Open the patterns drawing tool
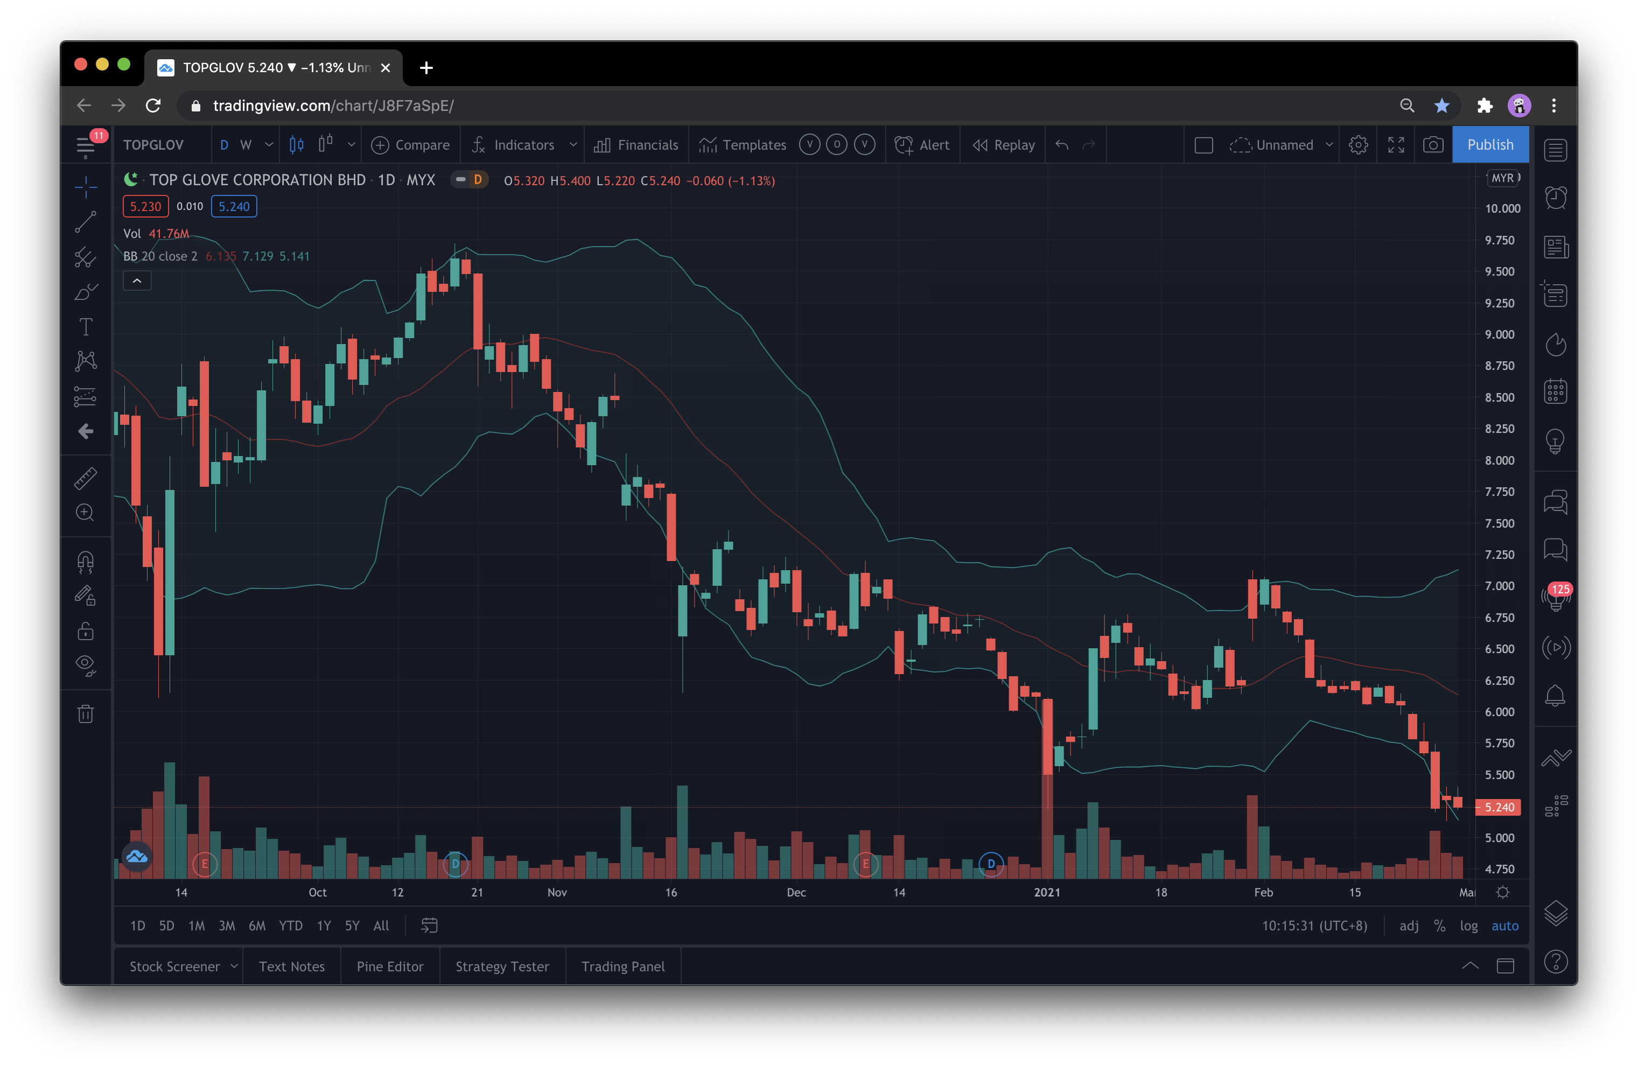Screen dimensions: 1638x1065 tap(85, 361)
